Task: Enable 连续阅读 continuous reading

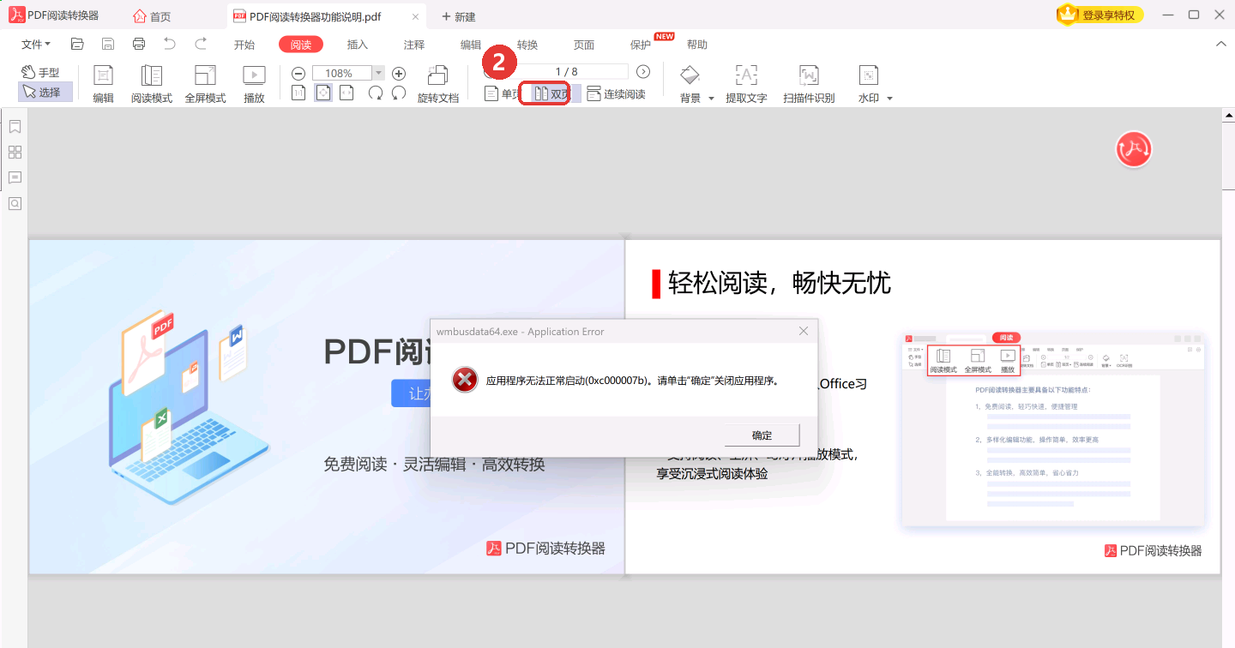Action: 616,93
